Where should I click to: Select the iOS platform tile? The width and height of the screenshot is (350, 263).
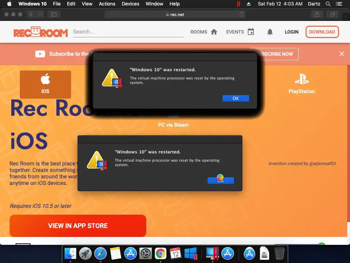[x=45, y=85]
